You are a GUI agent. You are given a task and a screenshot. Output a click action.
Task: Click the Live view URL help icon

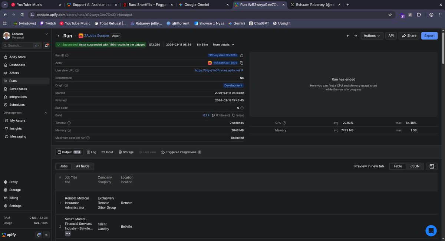tap(77, 70)
